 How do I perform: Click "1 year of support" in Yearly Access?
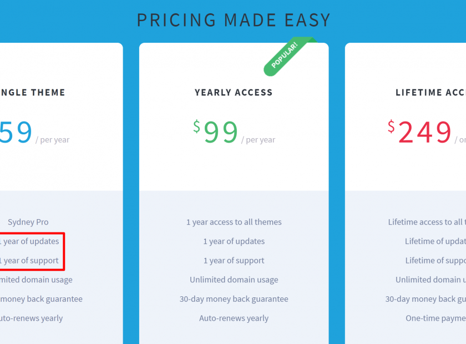click(234, 261)
